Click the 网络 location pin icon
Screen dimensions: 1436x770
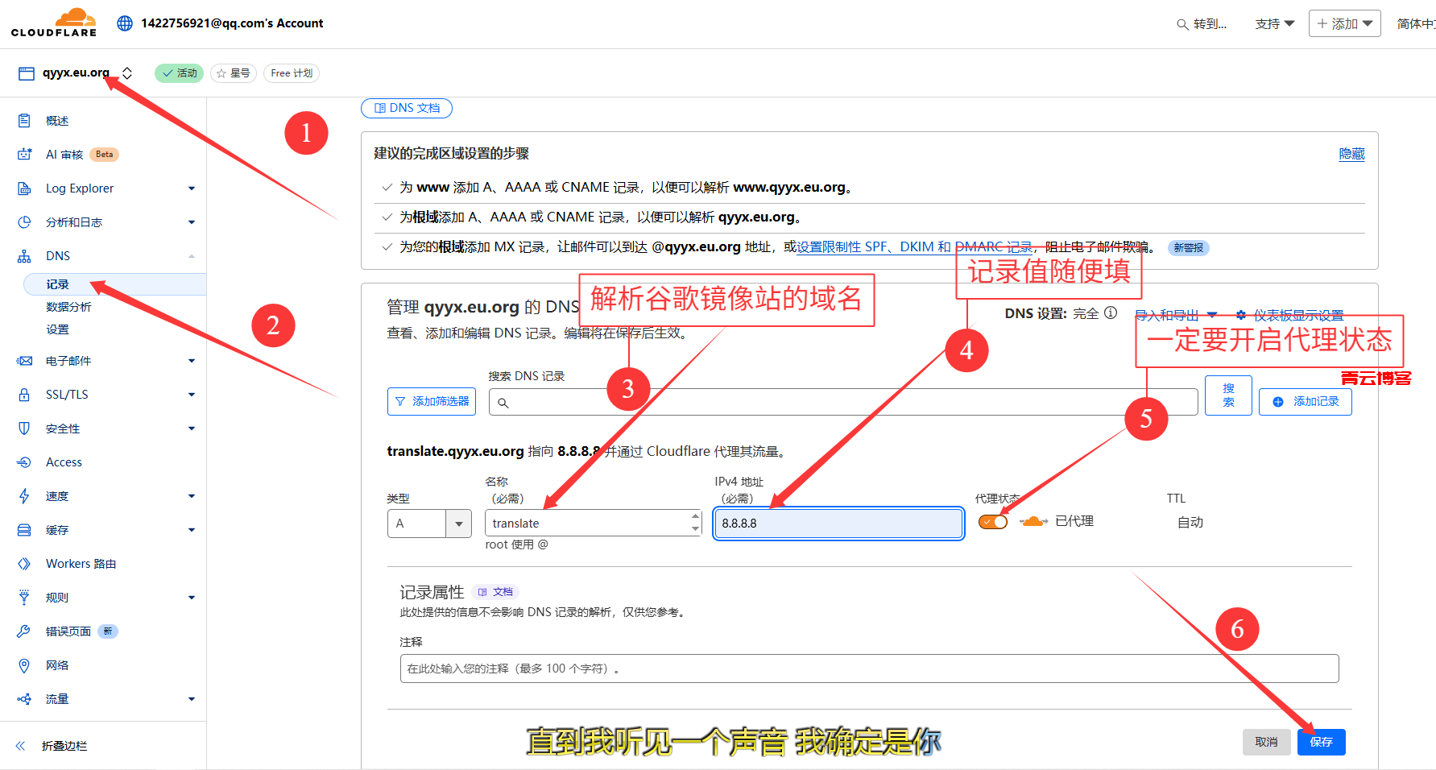click(x=24, y=665)
